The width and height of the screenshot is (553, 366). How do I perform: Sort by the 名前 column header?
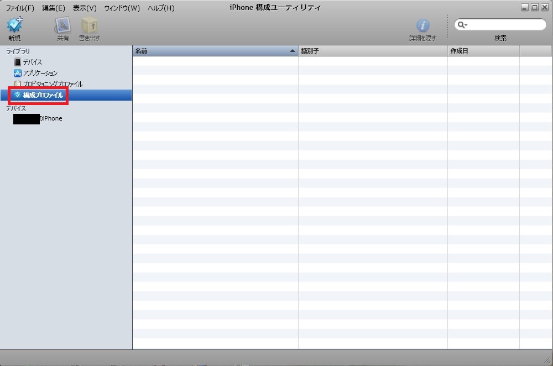click(215, 51)
